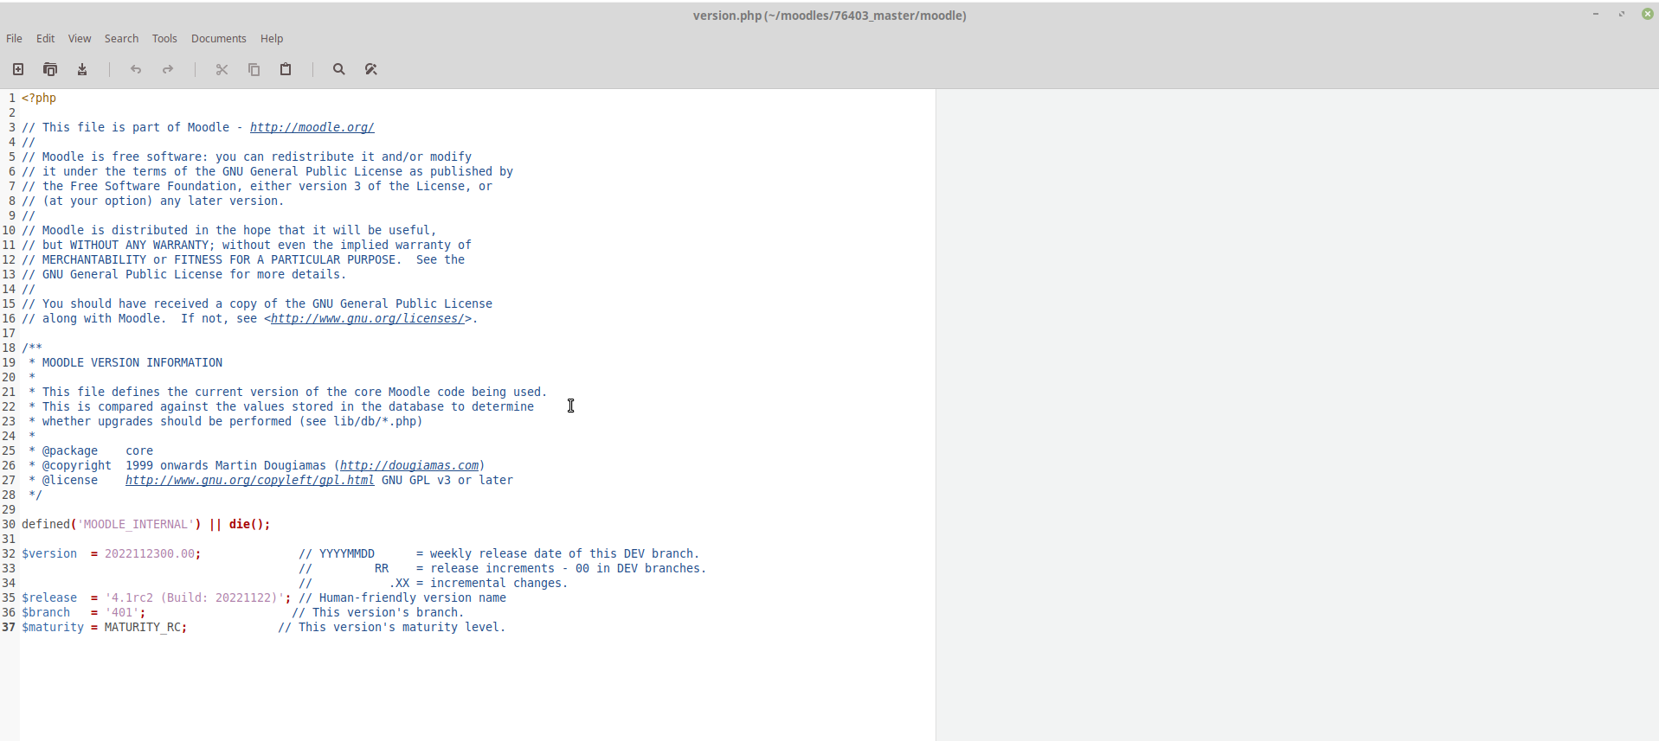
Task: Open the View menu
Action: 80,39
